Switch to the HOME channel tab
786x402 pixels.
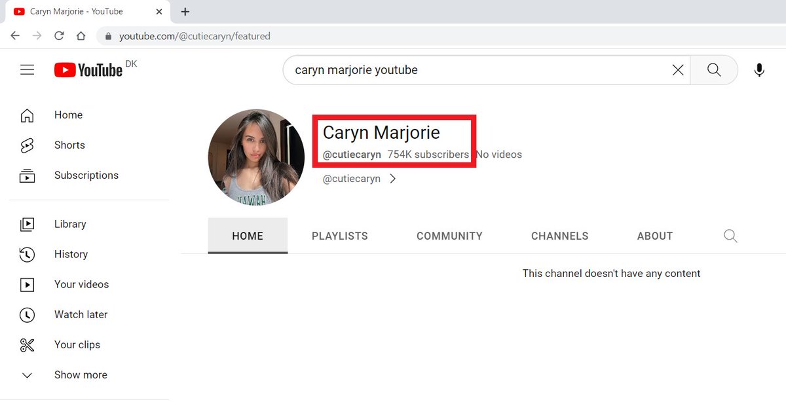coord(248,236)
